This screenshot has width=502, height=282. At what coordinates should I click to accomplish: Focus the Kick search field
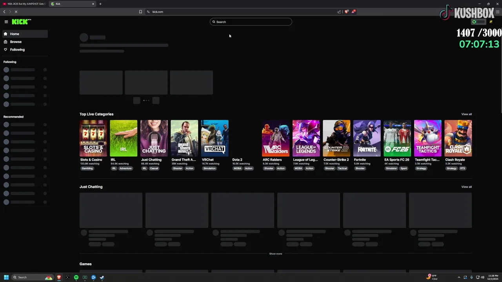tap(251, 22)
